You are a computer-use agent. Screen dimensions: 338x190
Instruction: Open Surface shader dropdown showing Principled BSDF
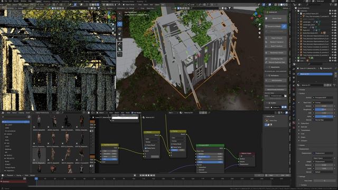(x=323, y=98)
